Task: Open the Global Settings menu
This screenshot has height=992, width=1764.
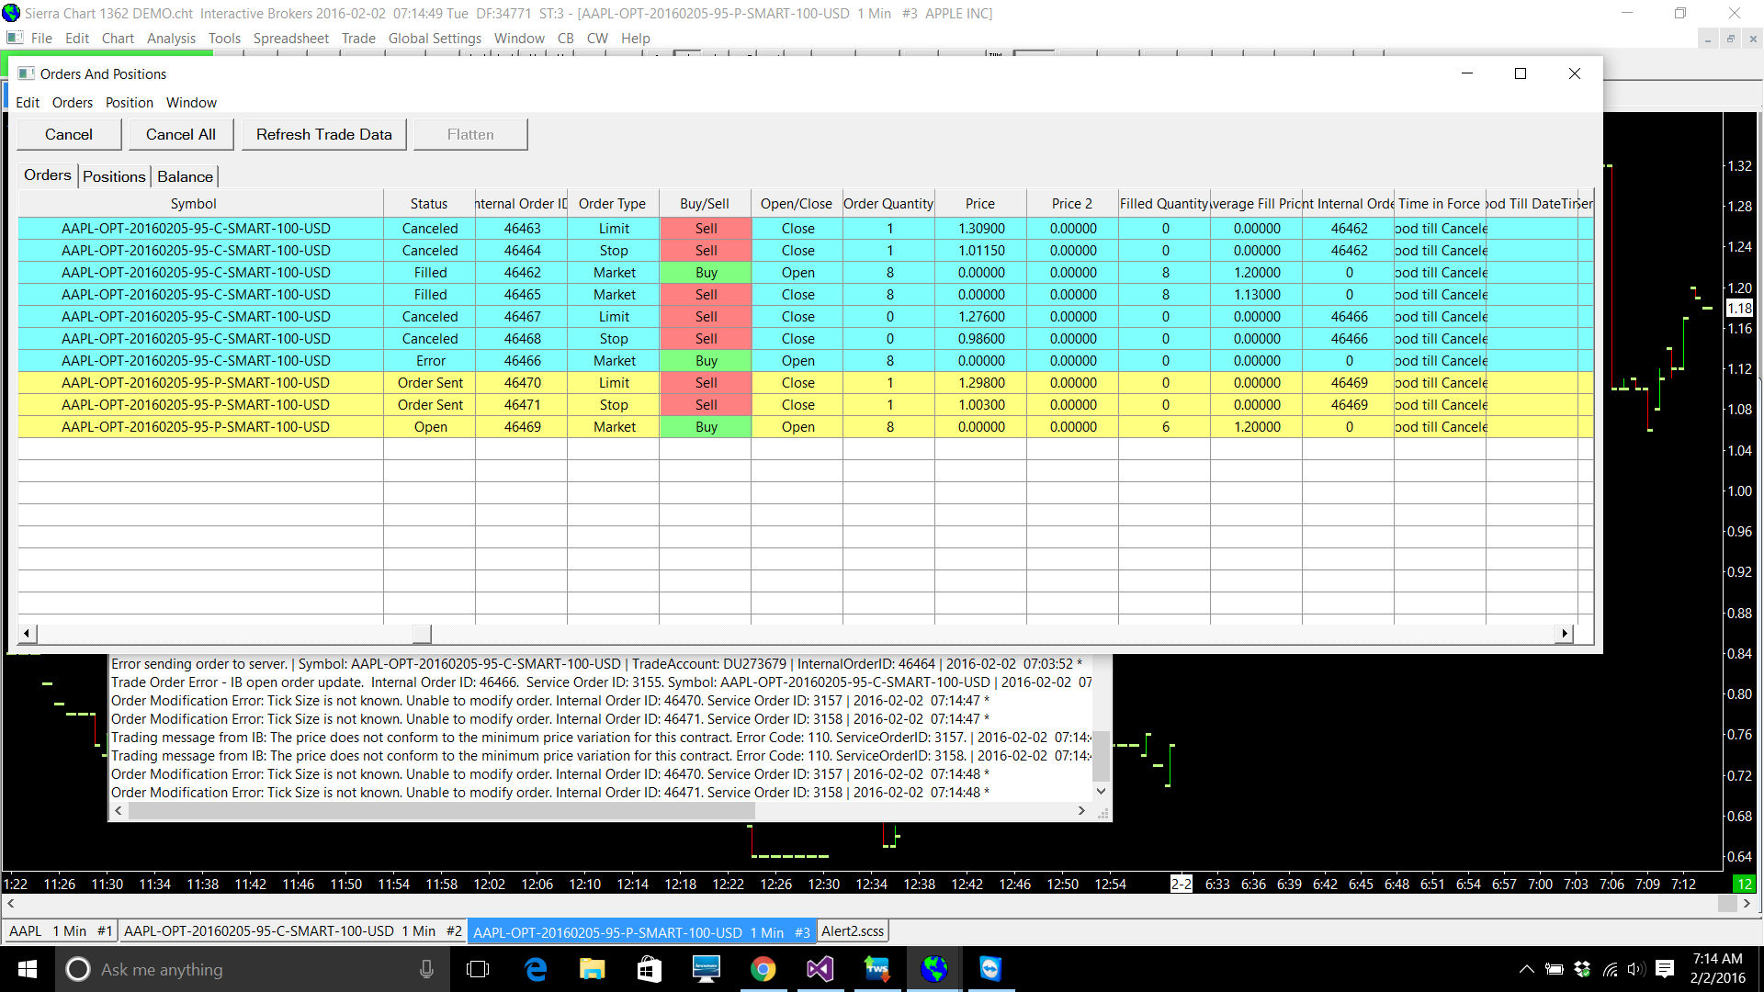Action: [435, 39]
